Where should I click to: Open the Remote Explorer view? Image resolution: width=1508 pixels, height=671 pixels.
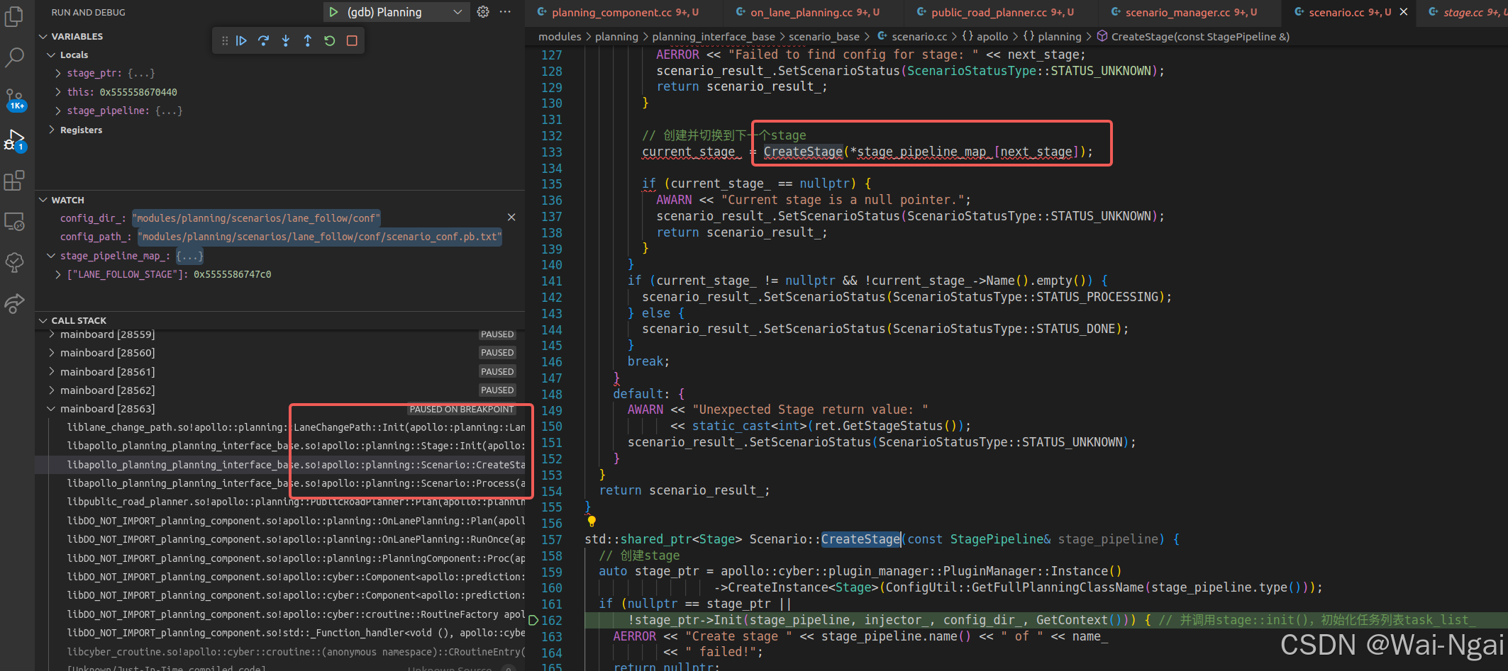click(15, 221)
